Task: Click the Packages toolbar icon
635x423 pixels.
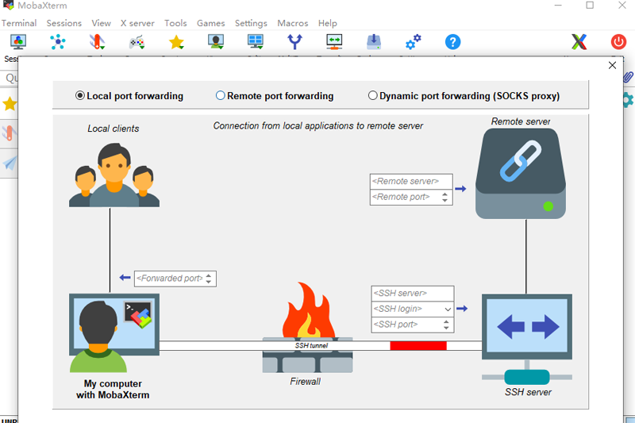Action: click(374, 42)
